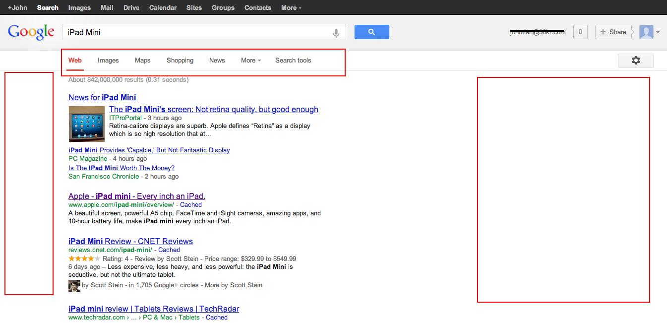Open the iPad news article thumbnail

click(87, 124)
